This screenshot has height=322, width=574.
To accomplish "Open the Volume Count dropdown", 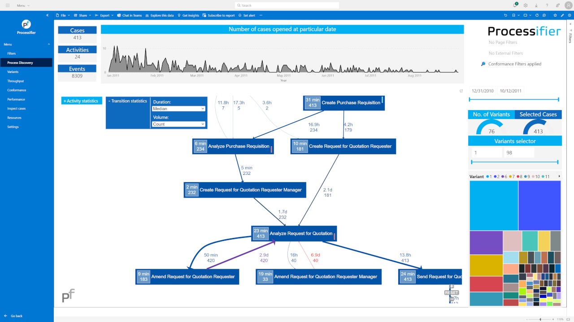I will pyautogui.click(x=179, y=124).
